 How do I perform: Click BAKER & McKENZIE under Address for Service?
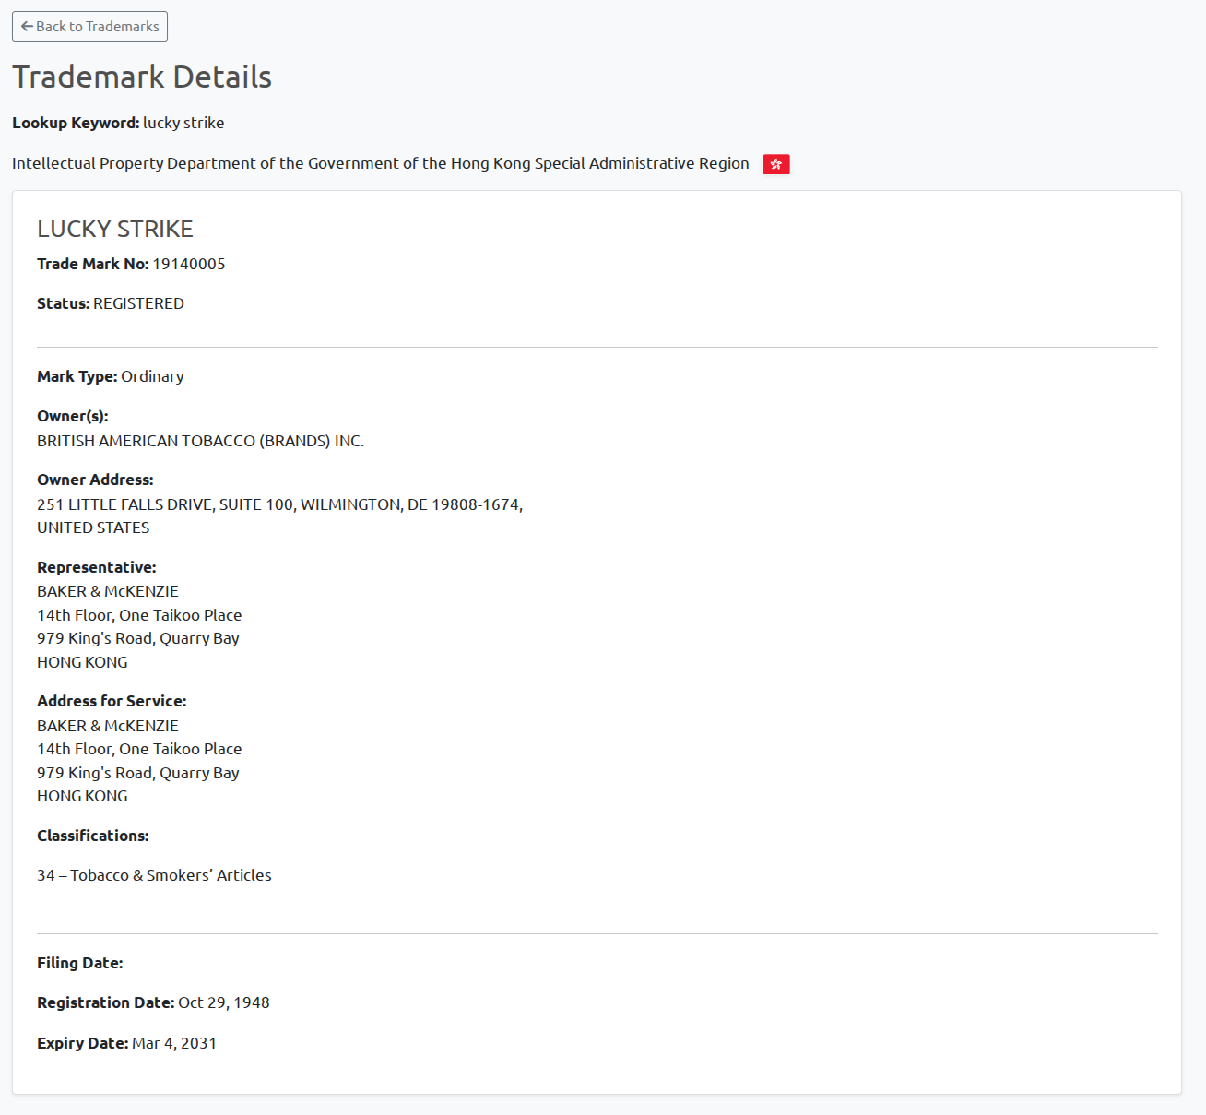pos(108,726)
